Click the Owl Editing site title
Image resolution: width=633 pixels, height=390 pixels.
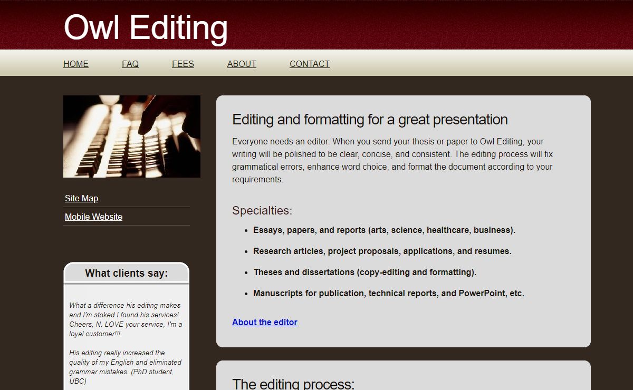pyautogui.click(x=146, y=27)
